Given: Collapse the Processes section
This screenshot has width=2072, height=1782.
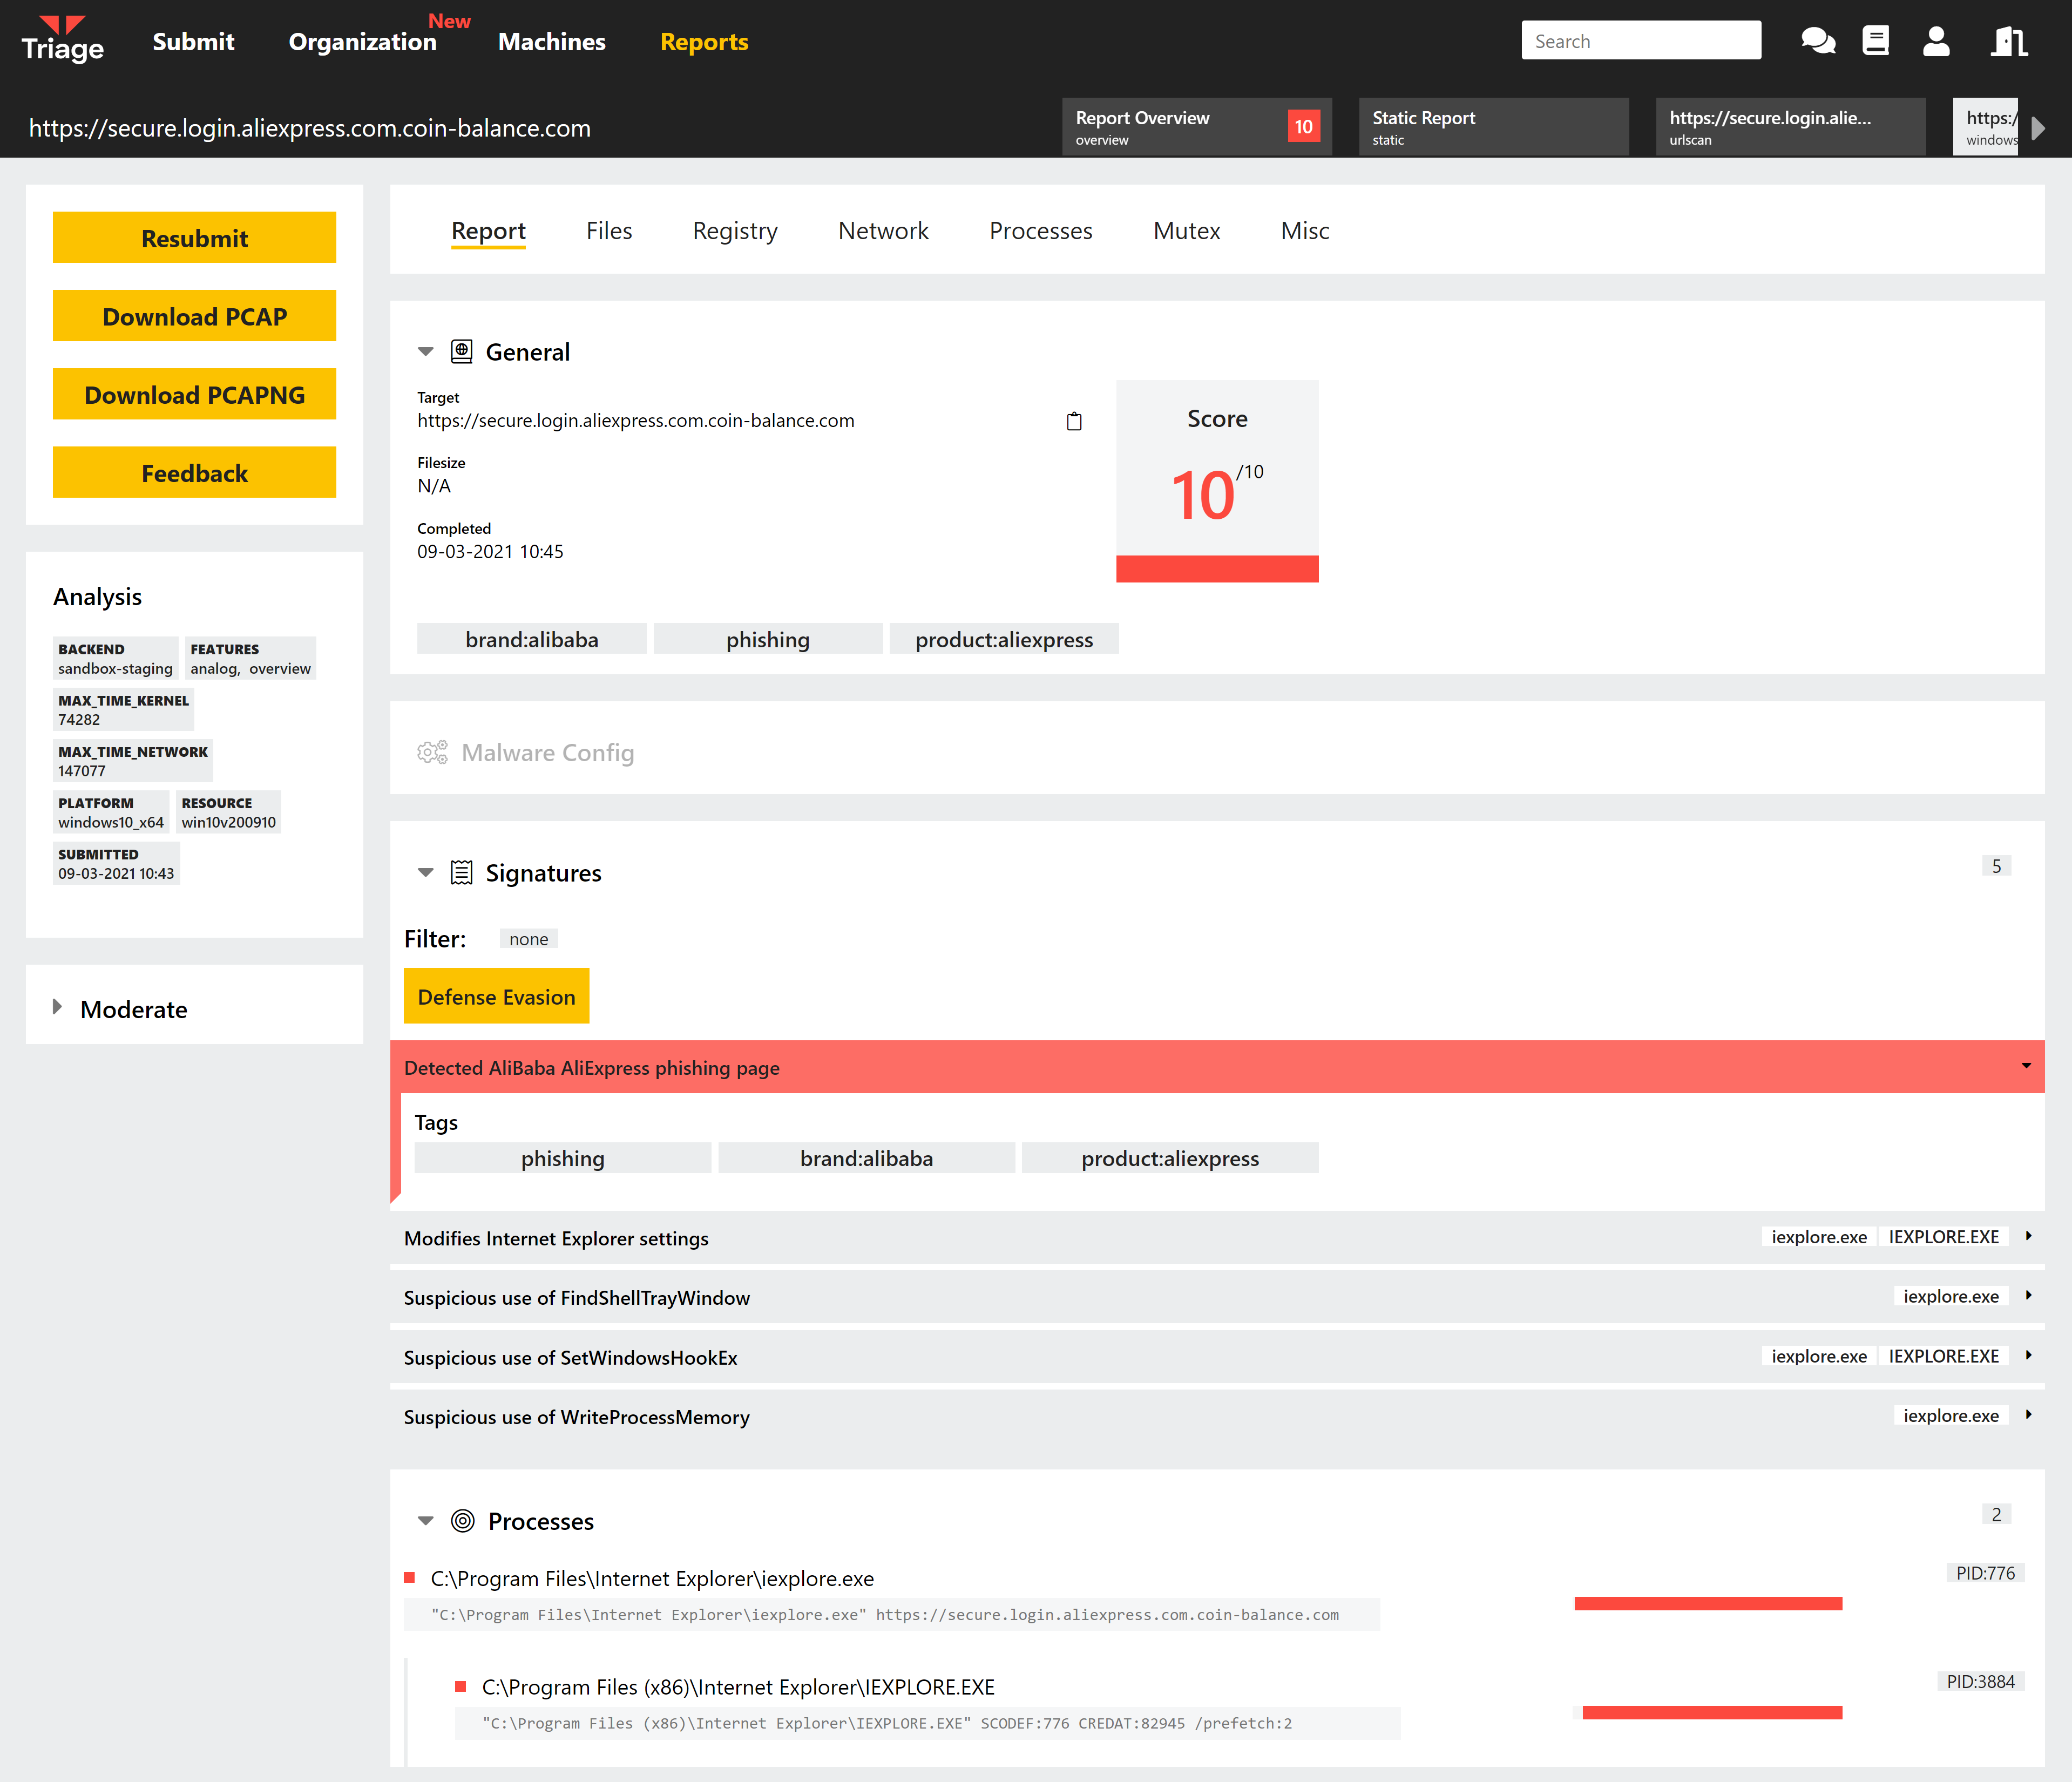Looking at the screenshot, I should pyautogui.click(x=425, y=1521).
